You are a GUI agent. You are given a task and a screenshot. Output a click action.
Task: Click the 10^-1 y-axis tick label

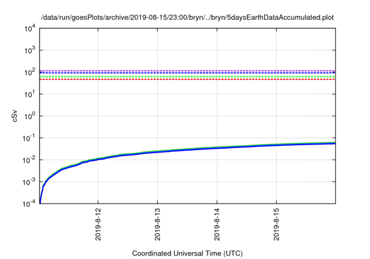coord(29,138)
